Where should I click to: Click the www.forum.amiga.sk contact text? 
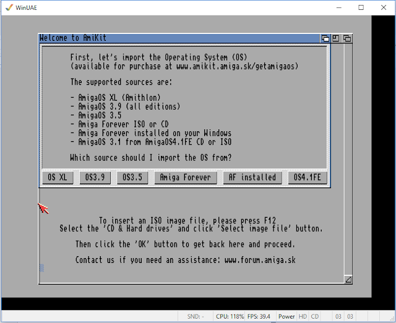tap(260, 260)
